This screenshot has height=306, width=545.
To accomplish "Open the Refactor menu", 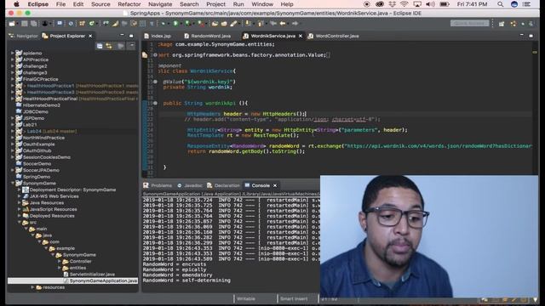I will (x=129, y=4).
